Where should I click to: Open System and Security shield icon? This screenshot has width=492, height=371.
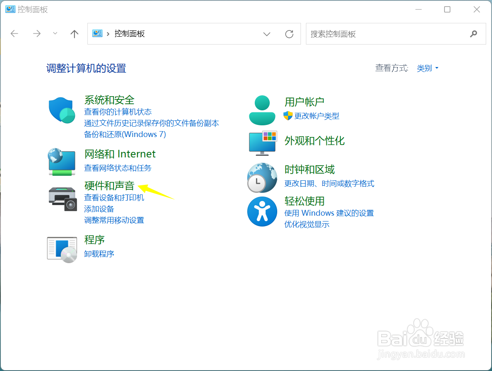[x=62, y=110]
